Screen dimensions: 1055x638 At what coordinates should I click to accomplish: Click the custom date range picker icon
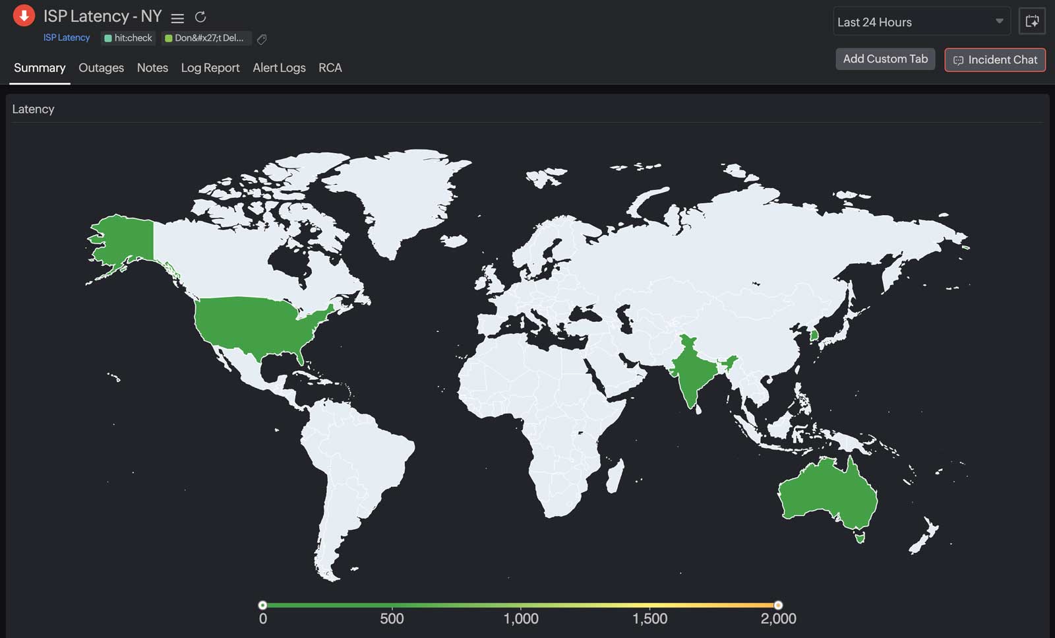click(1032, 21)
